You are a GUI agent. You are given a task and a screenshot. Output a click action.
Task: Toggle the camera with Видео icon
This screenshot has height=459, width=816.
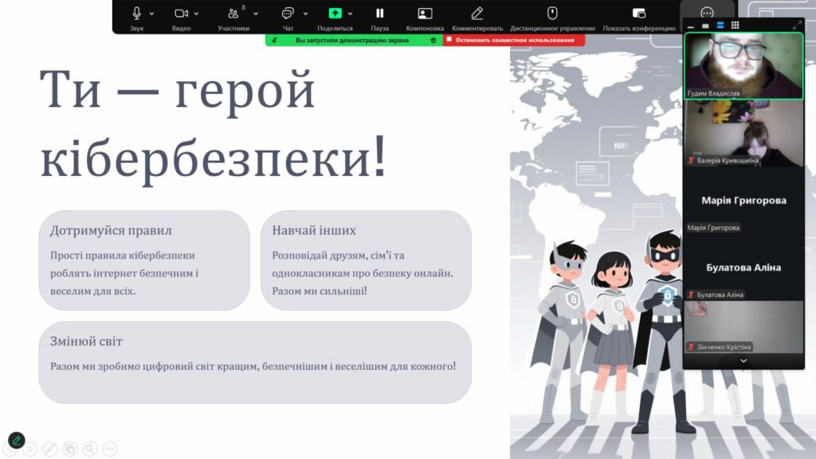[181, 13]
